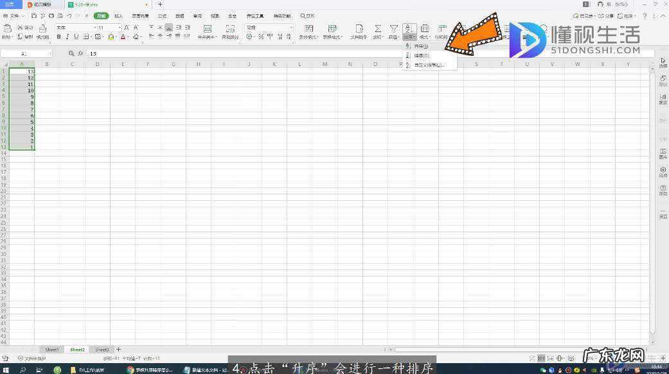This screenshot has width=669, height=374.
Task: Toggle bold formatting with B button
Action: point(59,37)
